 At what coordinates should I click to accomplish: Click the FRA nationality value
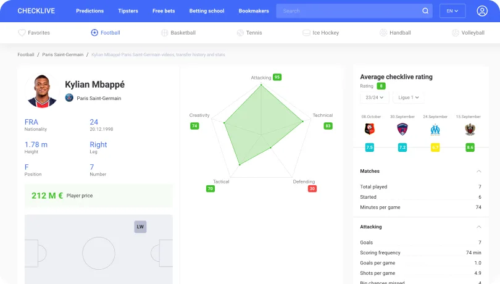tap(31, 122)
